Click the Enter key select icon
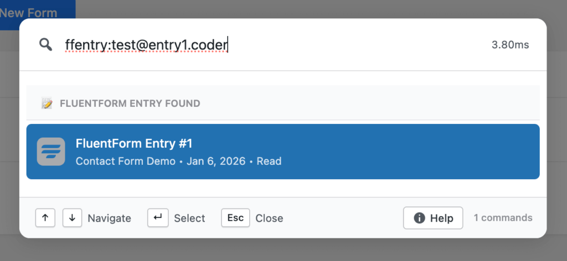 click(x=158, y=218)
